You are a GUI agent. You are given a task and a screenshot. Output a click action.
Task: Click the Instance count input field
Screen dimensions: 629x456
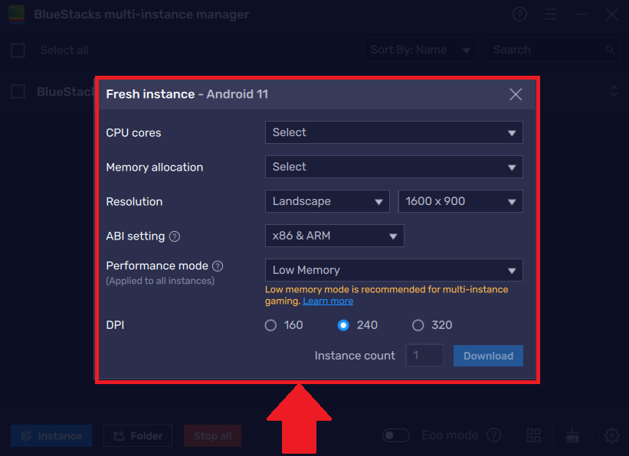pos(424,355)
